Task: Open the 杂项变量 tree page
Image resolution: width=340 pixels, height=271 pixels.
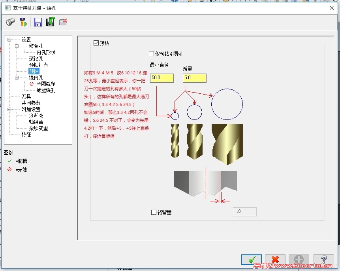Action: click(x=39, y=128)
